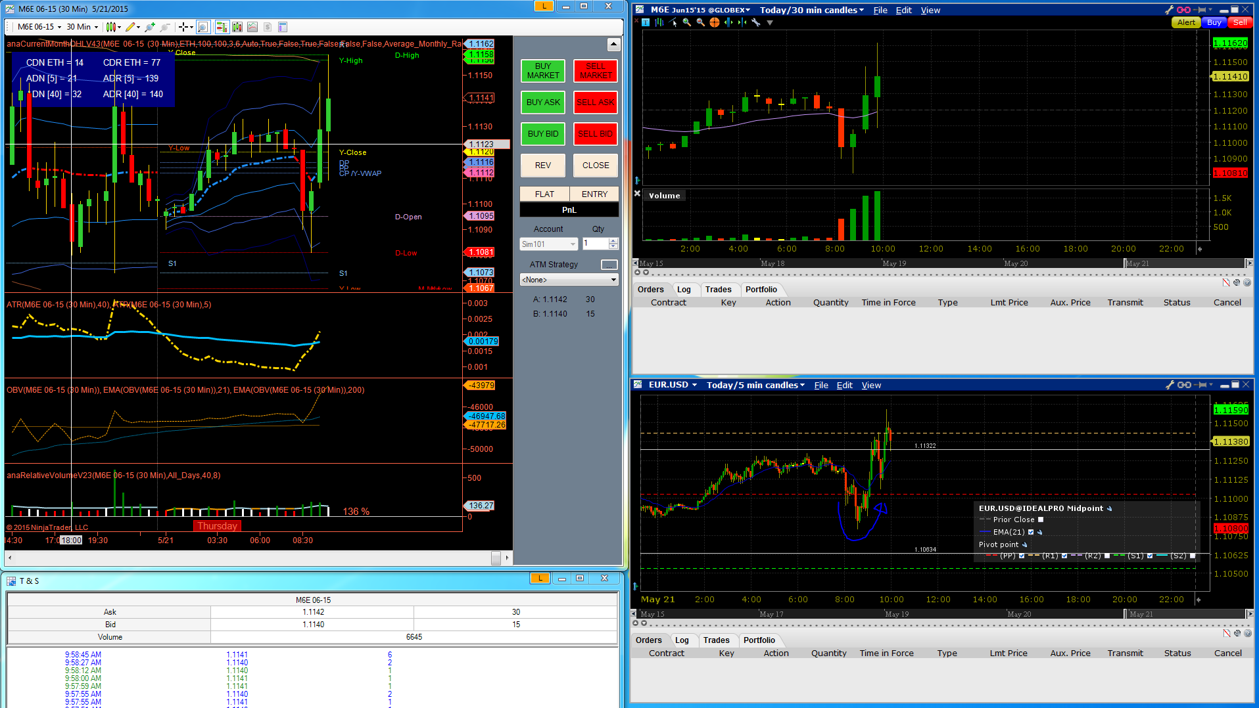The height and width of the screenshot is (708, 1259).
Task: Click the BUY ASK button
Action: click(x=543, y=102)
